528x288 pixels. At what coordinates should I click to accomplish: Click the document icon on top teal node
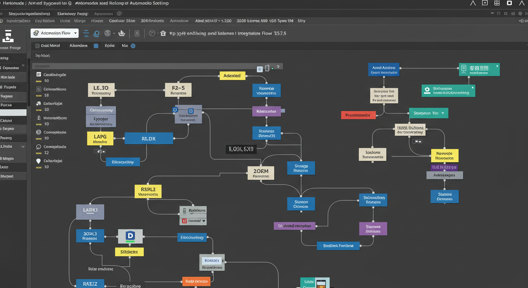pyautogui.click(x=463, y=68)
